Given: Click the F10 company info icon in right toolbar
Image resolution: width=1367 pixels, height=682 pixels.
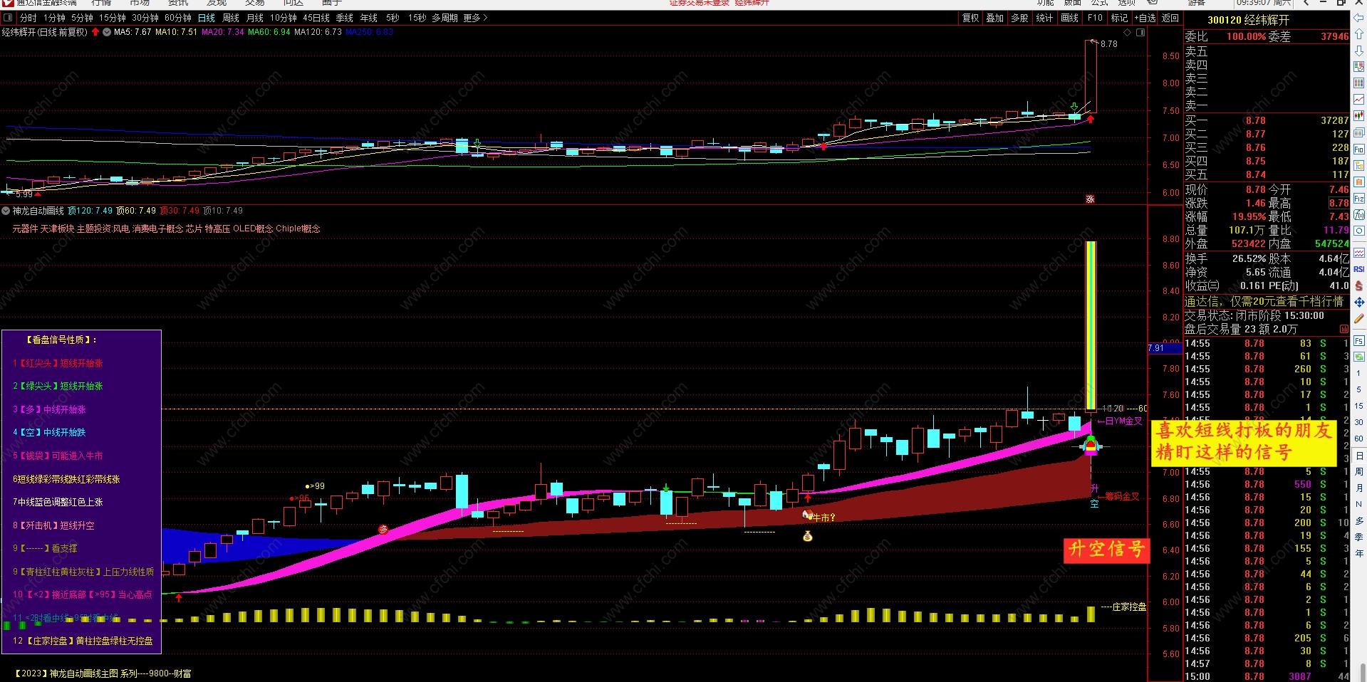Looking at the screenshot, I should click(x=1359, y=149).
